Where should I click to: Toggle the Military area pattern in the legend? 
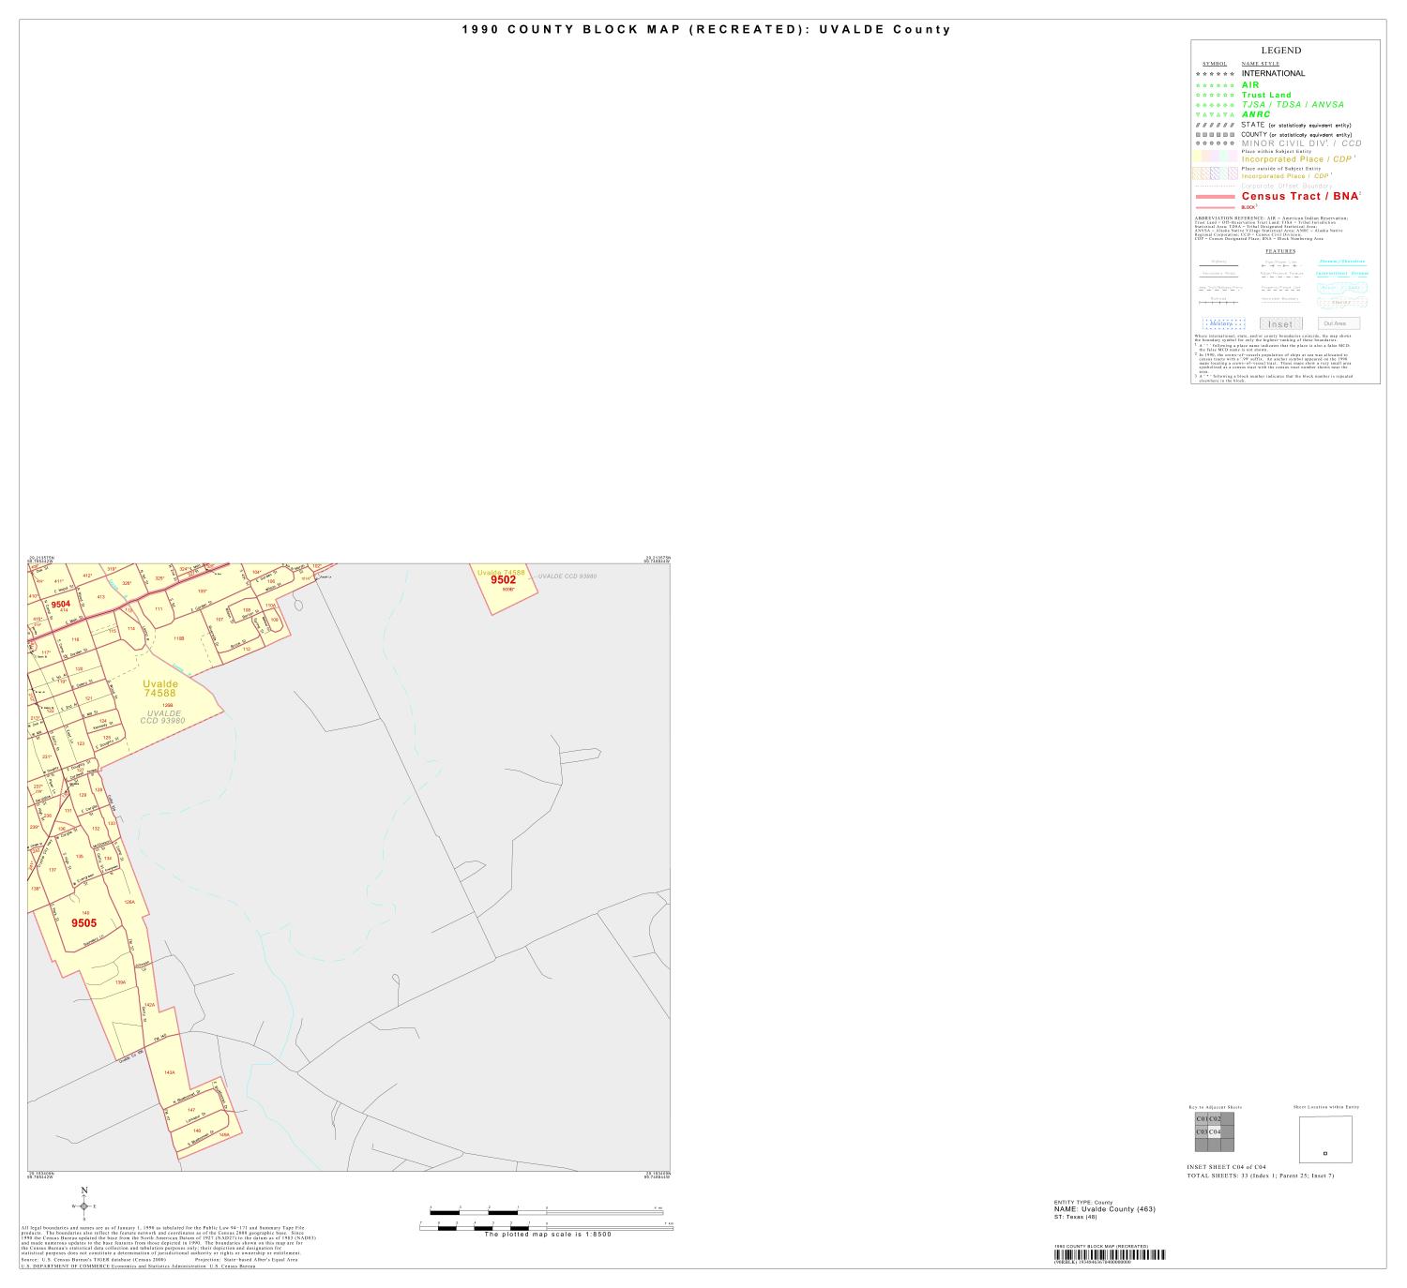pos(1222,322)
